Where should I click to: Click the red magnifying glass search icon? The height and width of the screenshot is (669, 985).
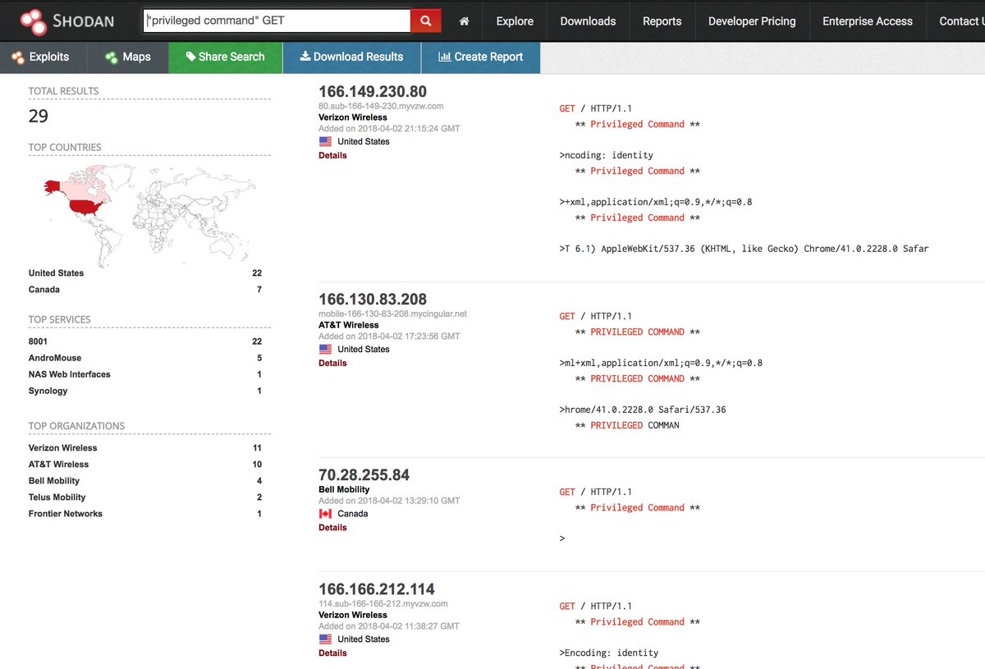tap(425, 21)
